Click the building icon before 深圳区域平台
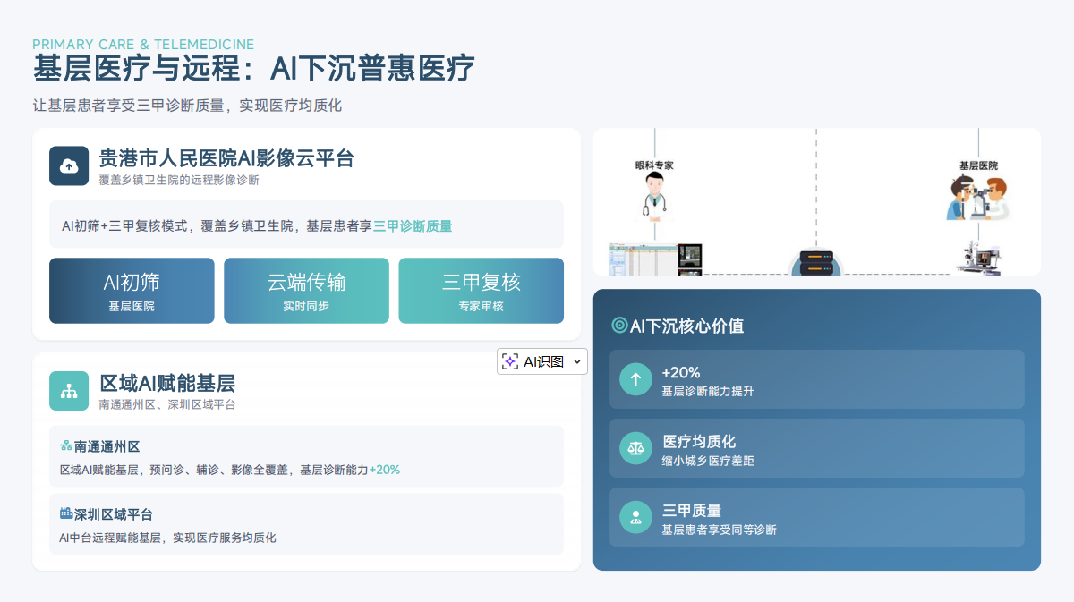Screen dimensions: 1074x602 [66, 513]
